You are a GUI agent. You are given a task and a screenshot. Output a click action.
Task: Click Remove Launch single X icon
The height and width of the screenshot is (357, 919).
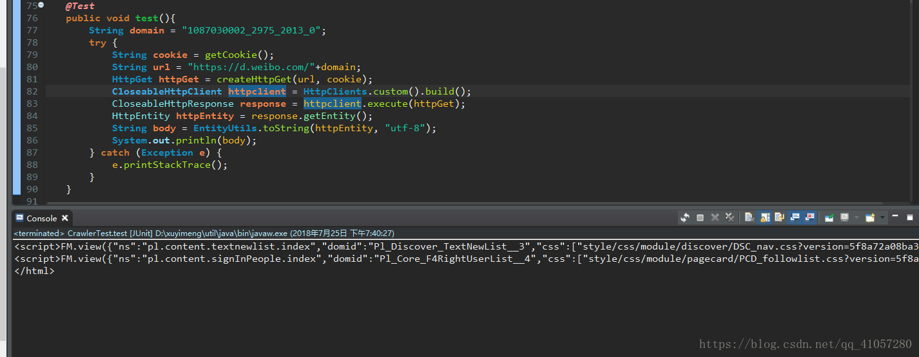715,217
